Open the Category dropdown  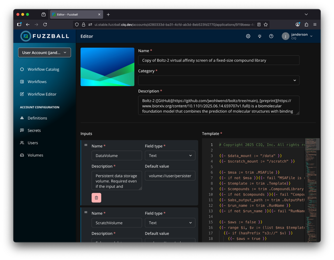[x=218, y=81]
